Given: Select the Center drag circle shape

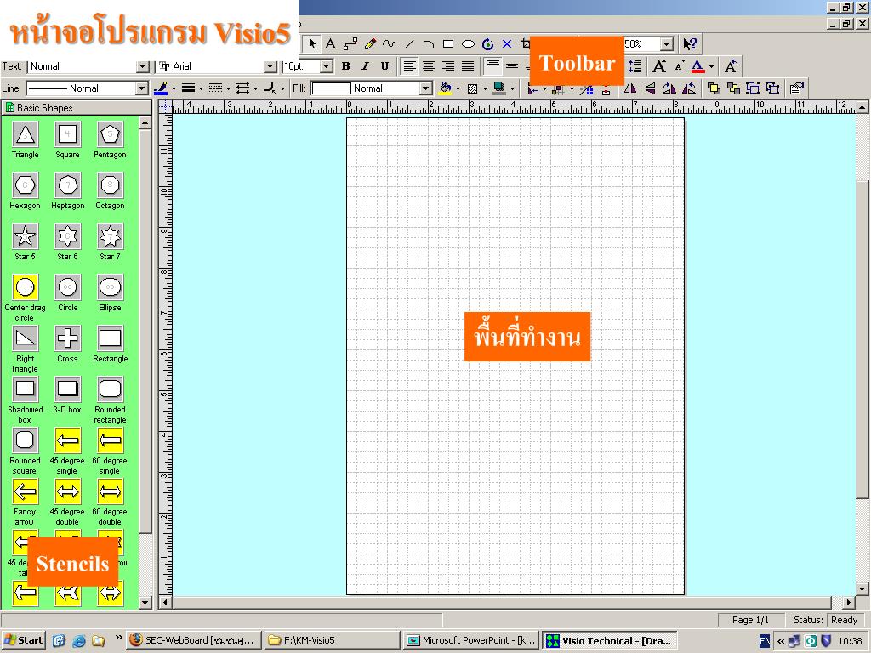Looking at the screenshot, I should tap(26, 298).
